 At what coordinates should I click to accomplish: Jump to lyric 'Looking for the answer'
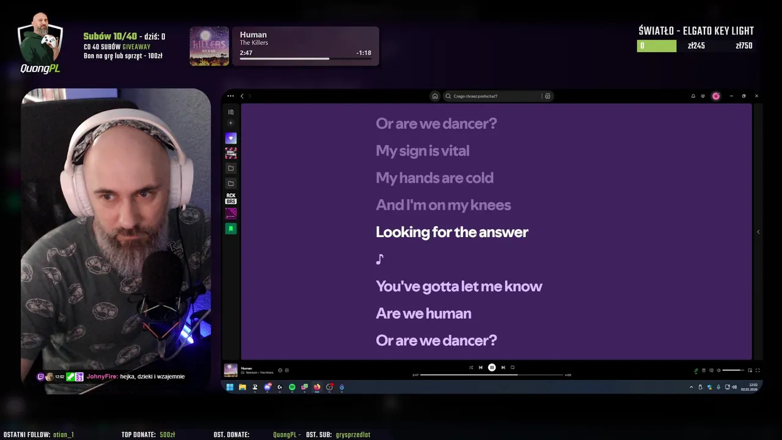[452, 232]
